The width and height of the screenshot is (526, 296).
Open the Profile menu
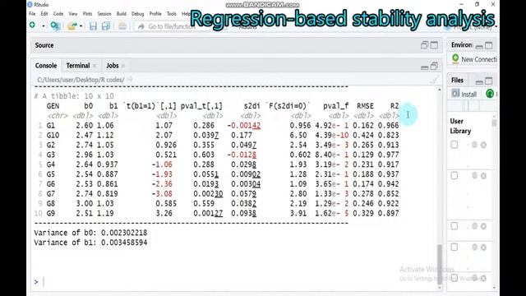[155, 14]
